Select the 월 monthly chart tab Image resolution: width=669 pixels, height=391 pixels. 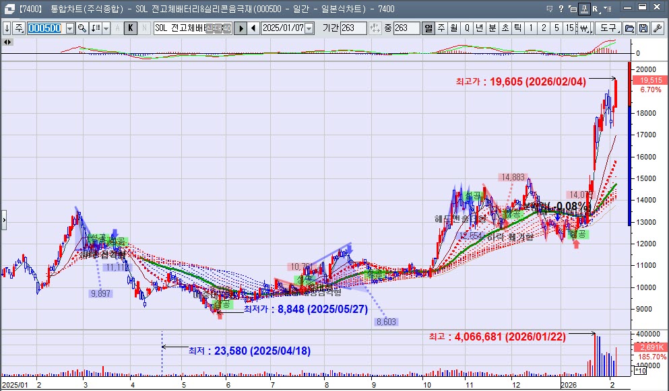[453, 28]
